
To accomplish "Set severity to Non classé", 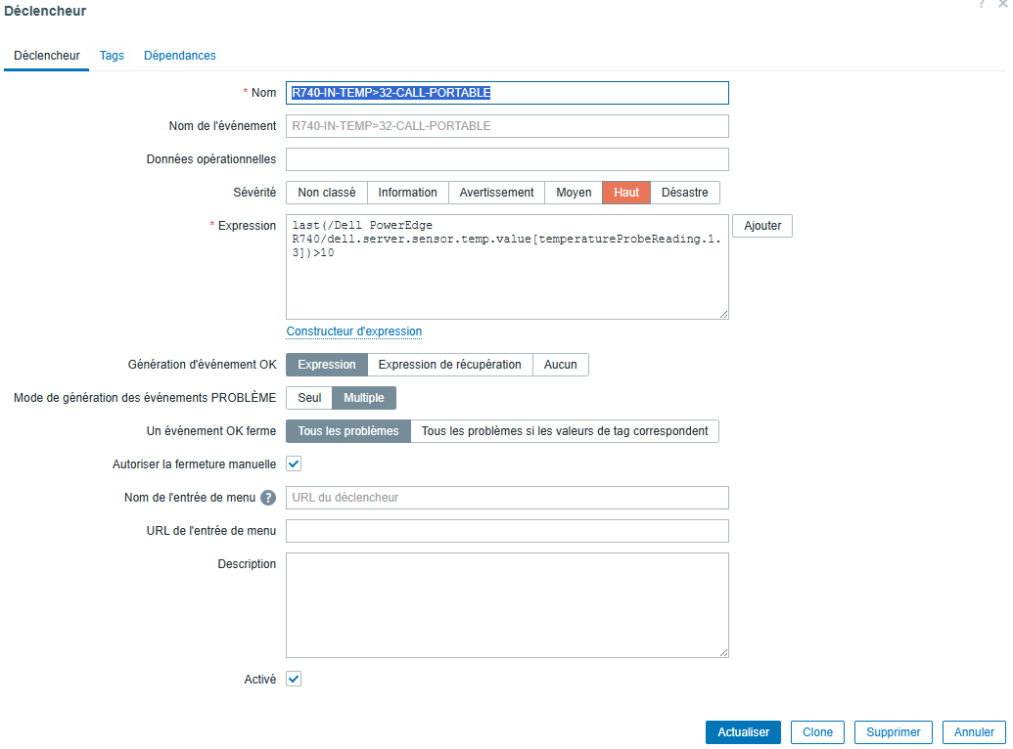I will click(x=326, y=193).
